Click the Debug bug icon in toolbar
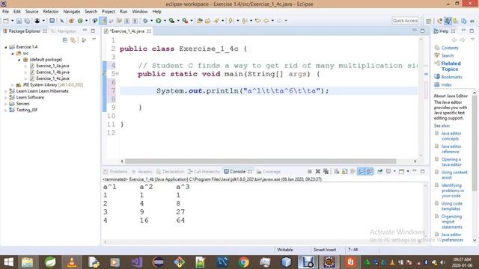 (x=145, y=21)
